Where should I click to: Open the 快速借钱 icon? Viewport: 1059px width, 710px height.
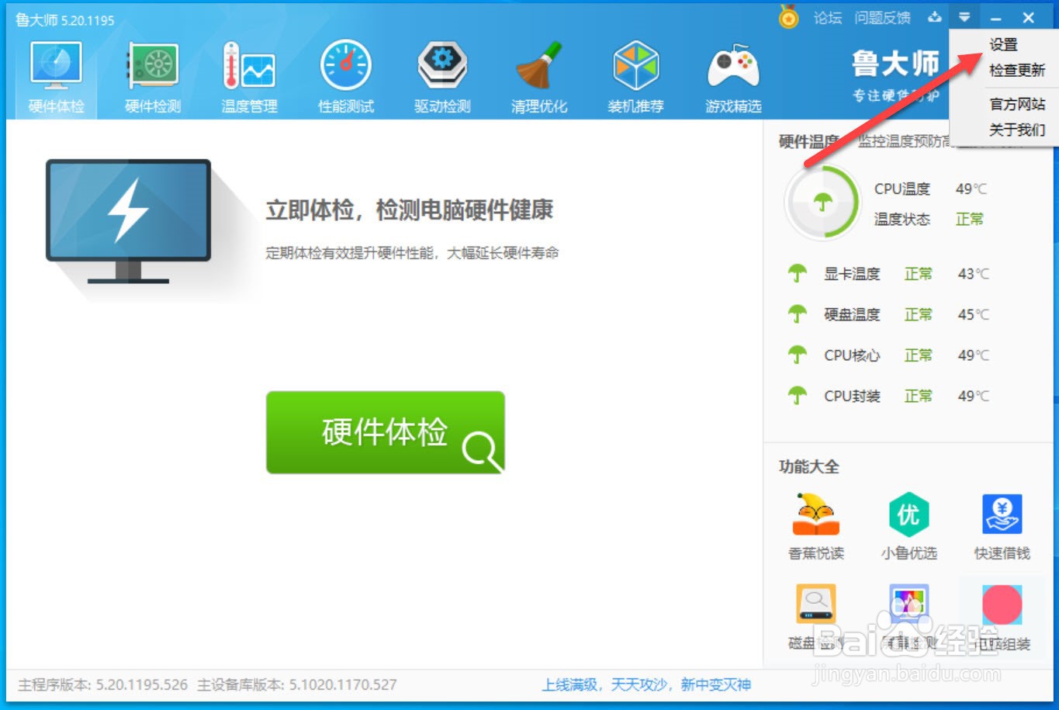click(1002, 514)
